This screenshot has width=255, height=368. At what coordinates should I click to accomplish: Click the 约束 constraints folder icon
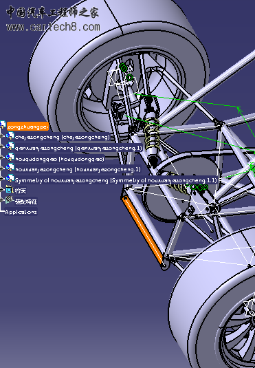[10, 189]
